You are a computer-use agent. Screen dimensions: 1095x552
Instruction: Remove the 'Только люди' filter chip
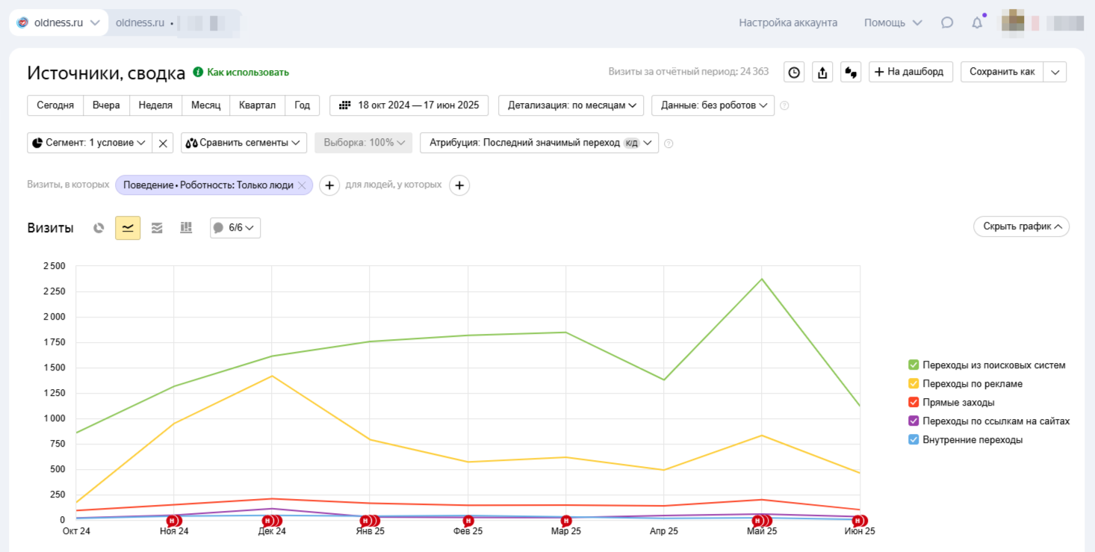[x=302, y=185]
